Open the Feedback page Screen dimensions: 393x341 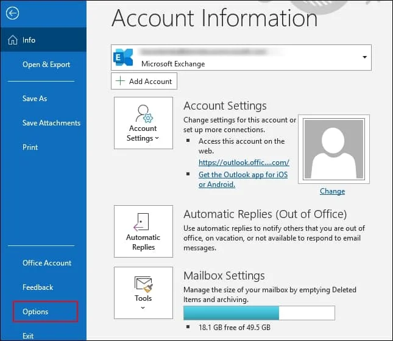click(x=38, y=287)
